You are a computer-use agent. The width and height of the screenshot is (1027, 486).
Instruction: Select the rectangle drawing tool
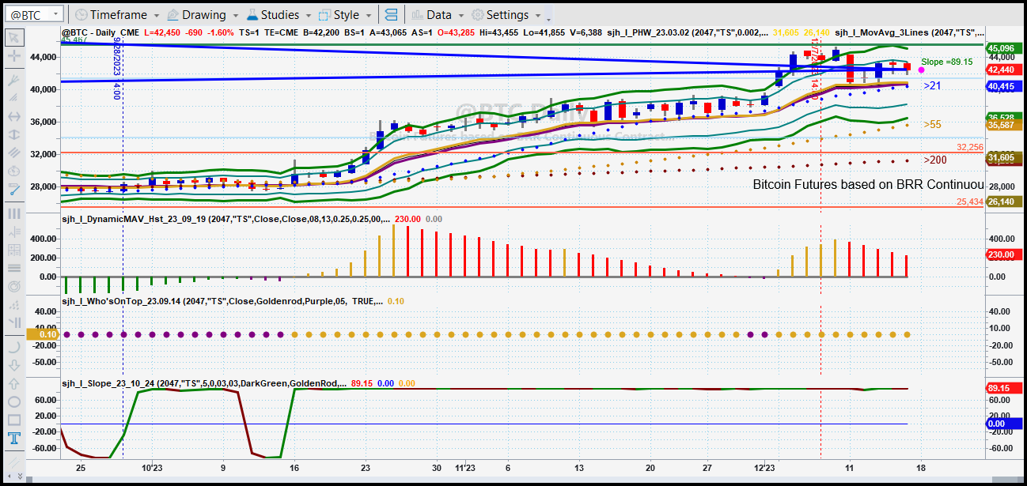click(x=14, y=420)
